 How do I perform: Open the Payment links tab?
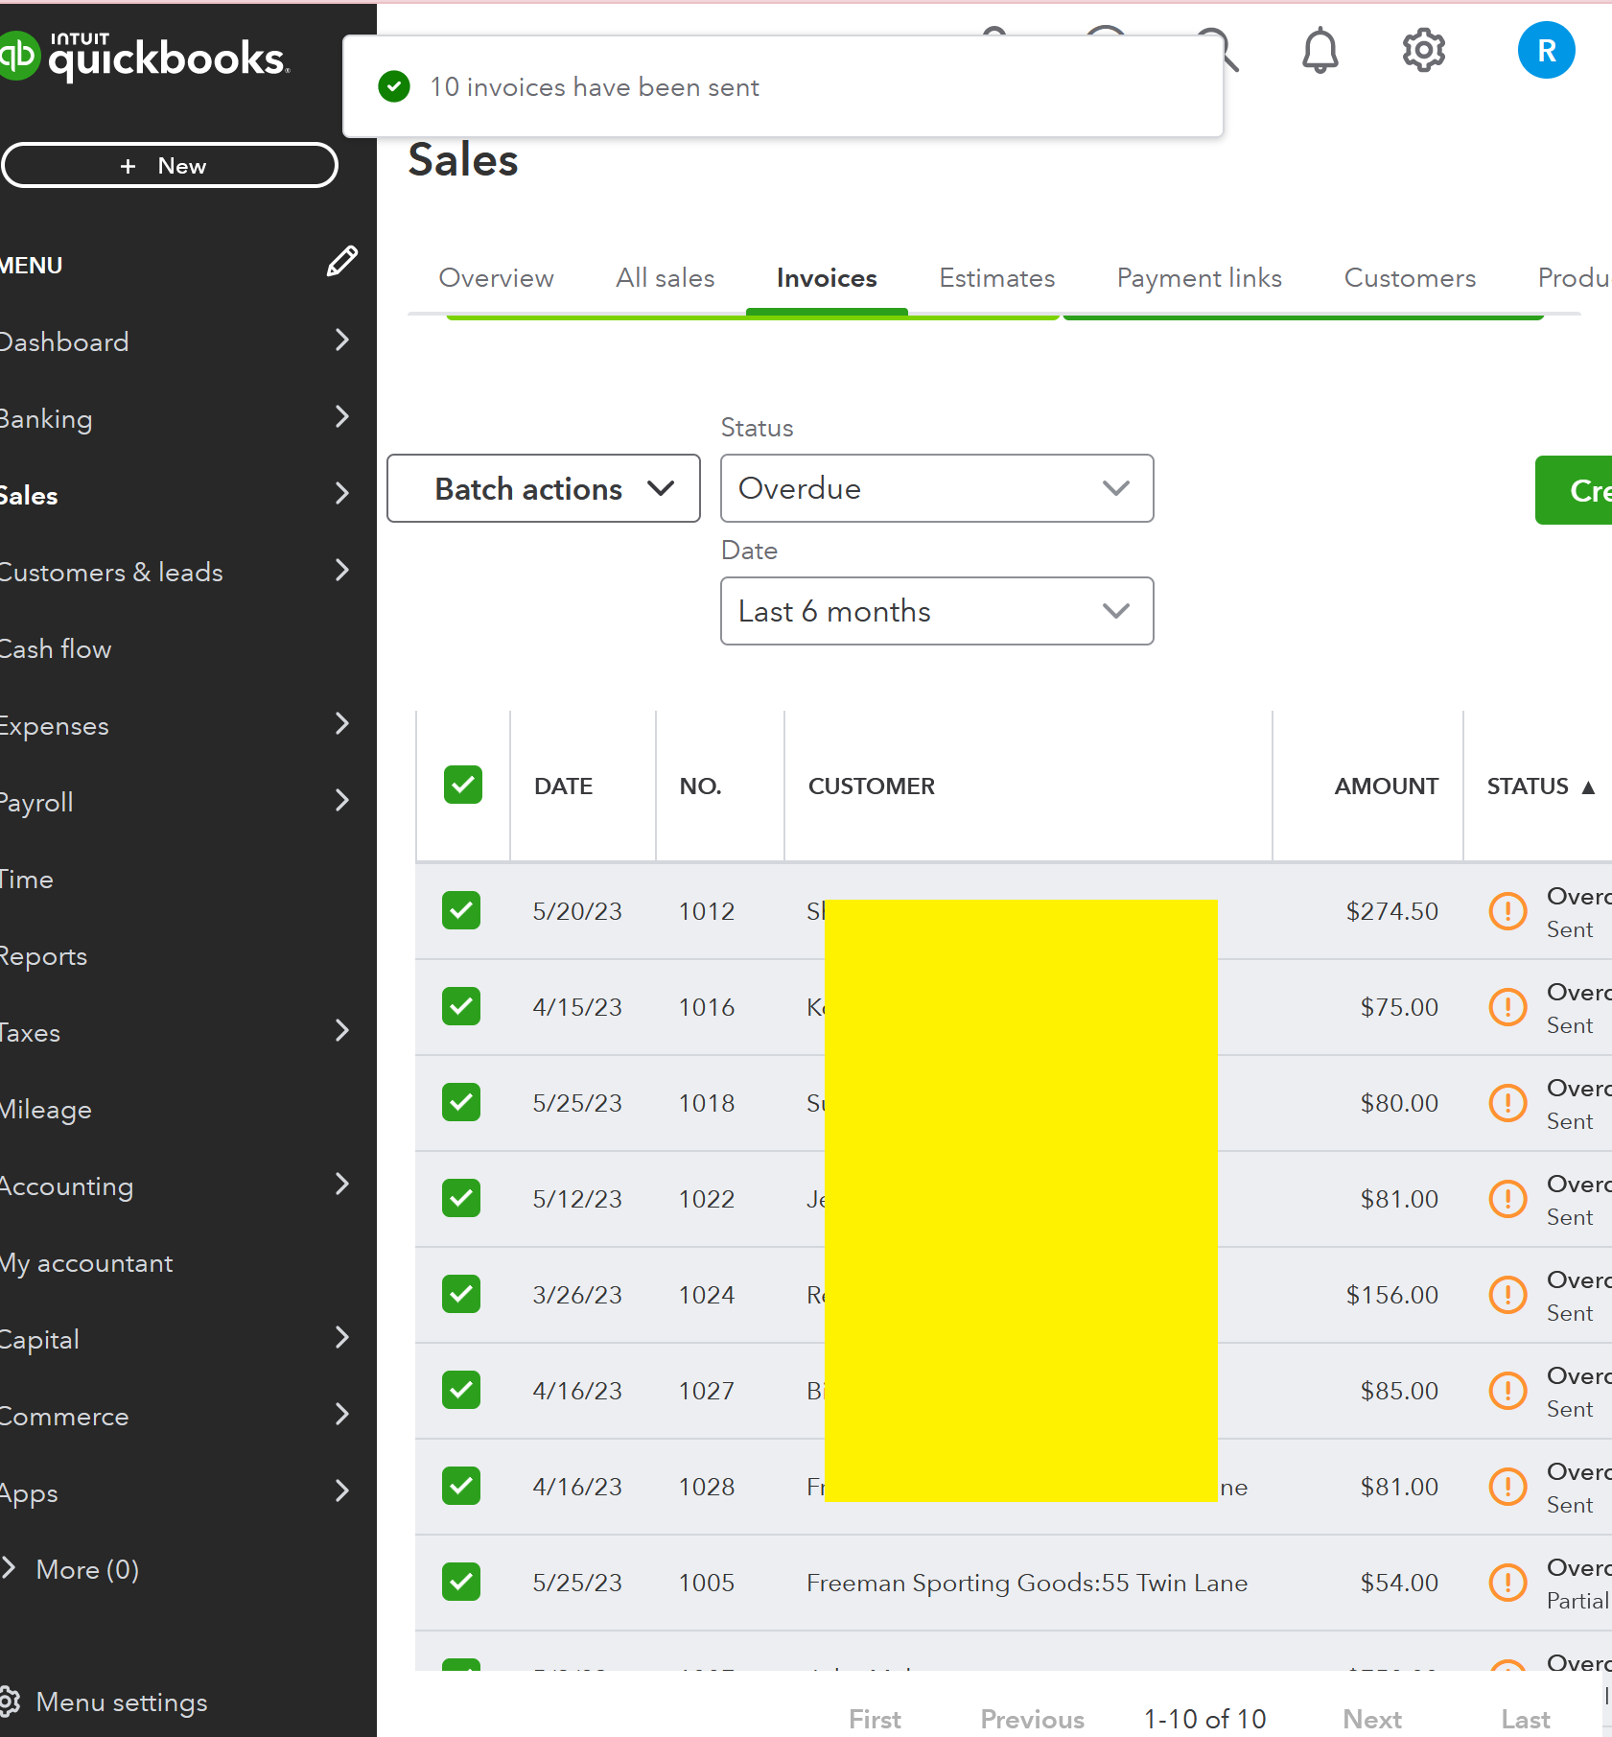tap(1200, 278)
